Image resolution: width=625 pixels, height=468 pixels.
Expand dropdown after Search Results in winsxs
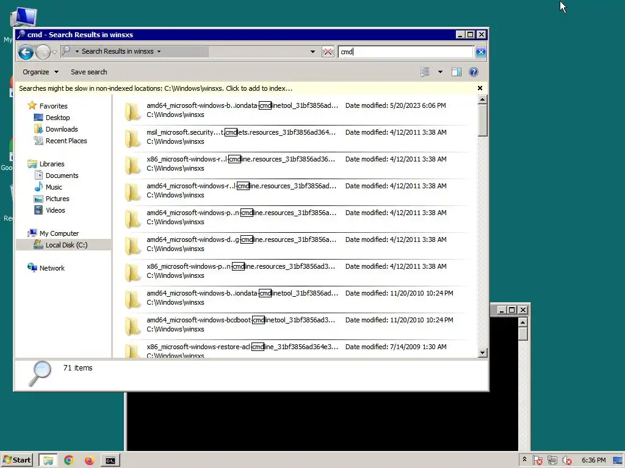click(x=159, y=51)
